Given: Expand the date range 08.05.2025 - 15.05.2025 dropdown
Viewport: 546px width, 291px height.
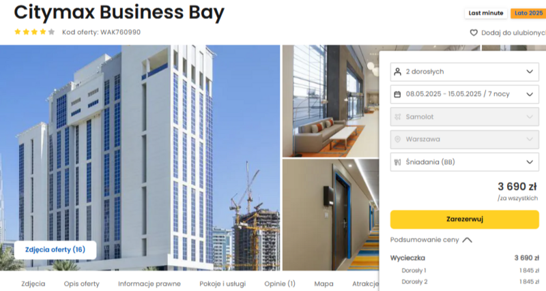Looking at the screenshot, I should tap(465, 94).
